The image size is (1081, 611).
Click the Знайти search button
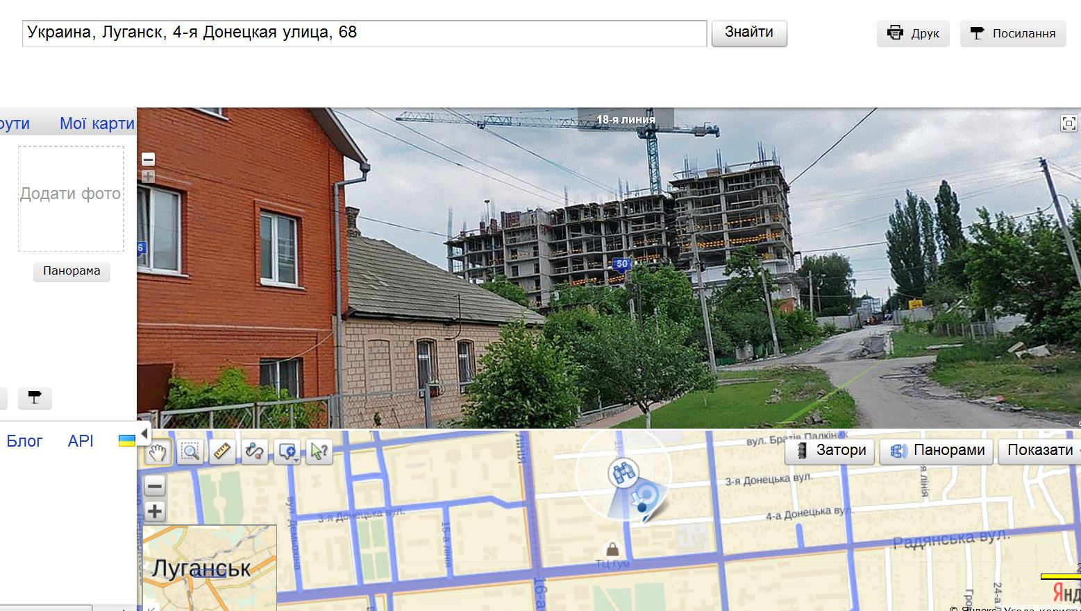749,33
